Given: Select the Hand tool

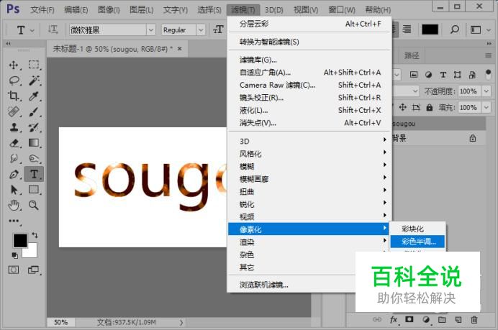Looking at the screenshot, I should 14,206.
